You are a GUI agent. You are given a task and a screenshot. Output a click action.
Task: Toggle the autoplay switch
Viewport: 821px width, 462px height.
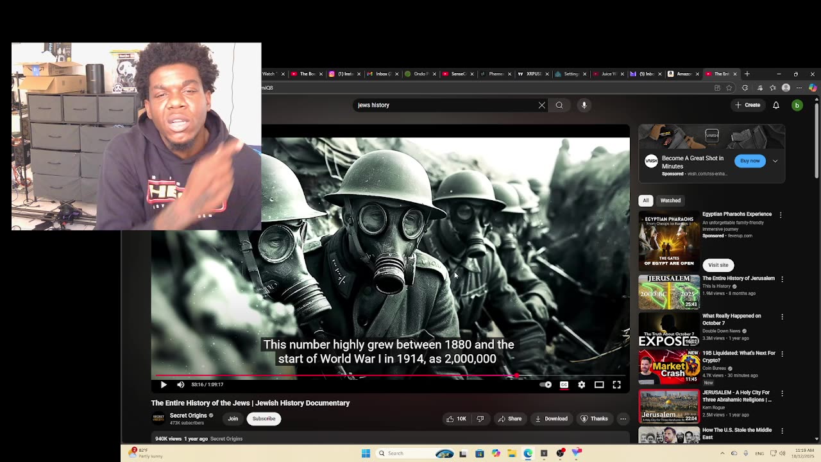[546, 384]
